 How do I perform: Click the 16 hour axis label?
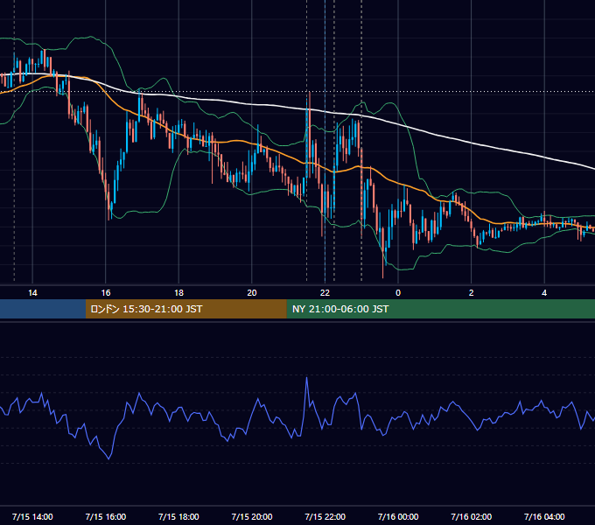tap(106, 292)
